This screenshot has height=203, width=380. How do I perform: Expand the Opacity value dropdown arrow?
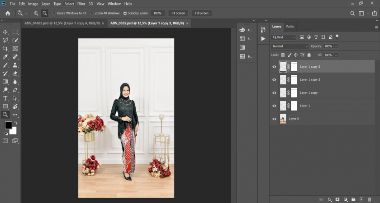(x=336, y=46)
